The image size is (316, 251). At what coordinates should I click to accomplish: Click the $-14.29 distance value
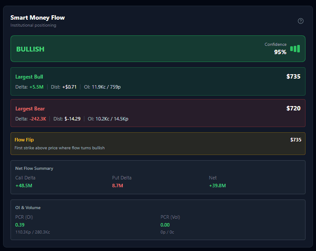point(73,119)
